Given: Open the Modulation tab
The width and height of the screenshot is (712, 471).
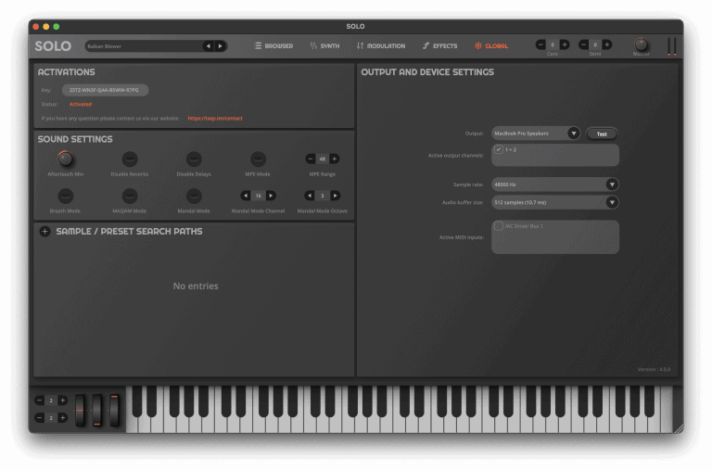Looking at the screenshot, I should tap(380, 45).
